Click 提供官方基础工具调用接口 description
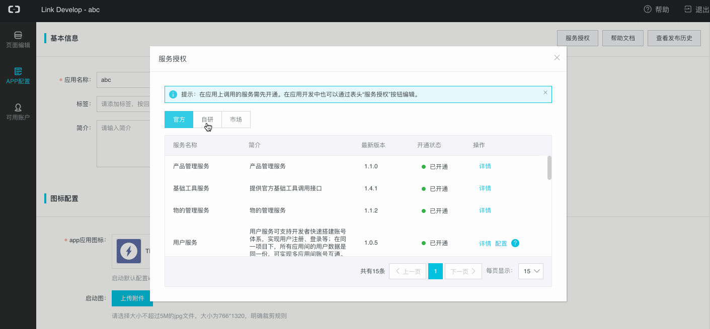 coord(286,188)
